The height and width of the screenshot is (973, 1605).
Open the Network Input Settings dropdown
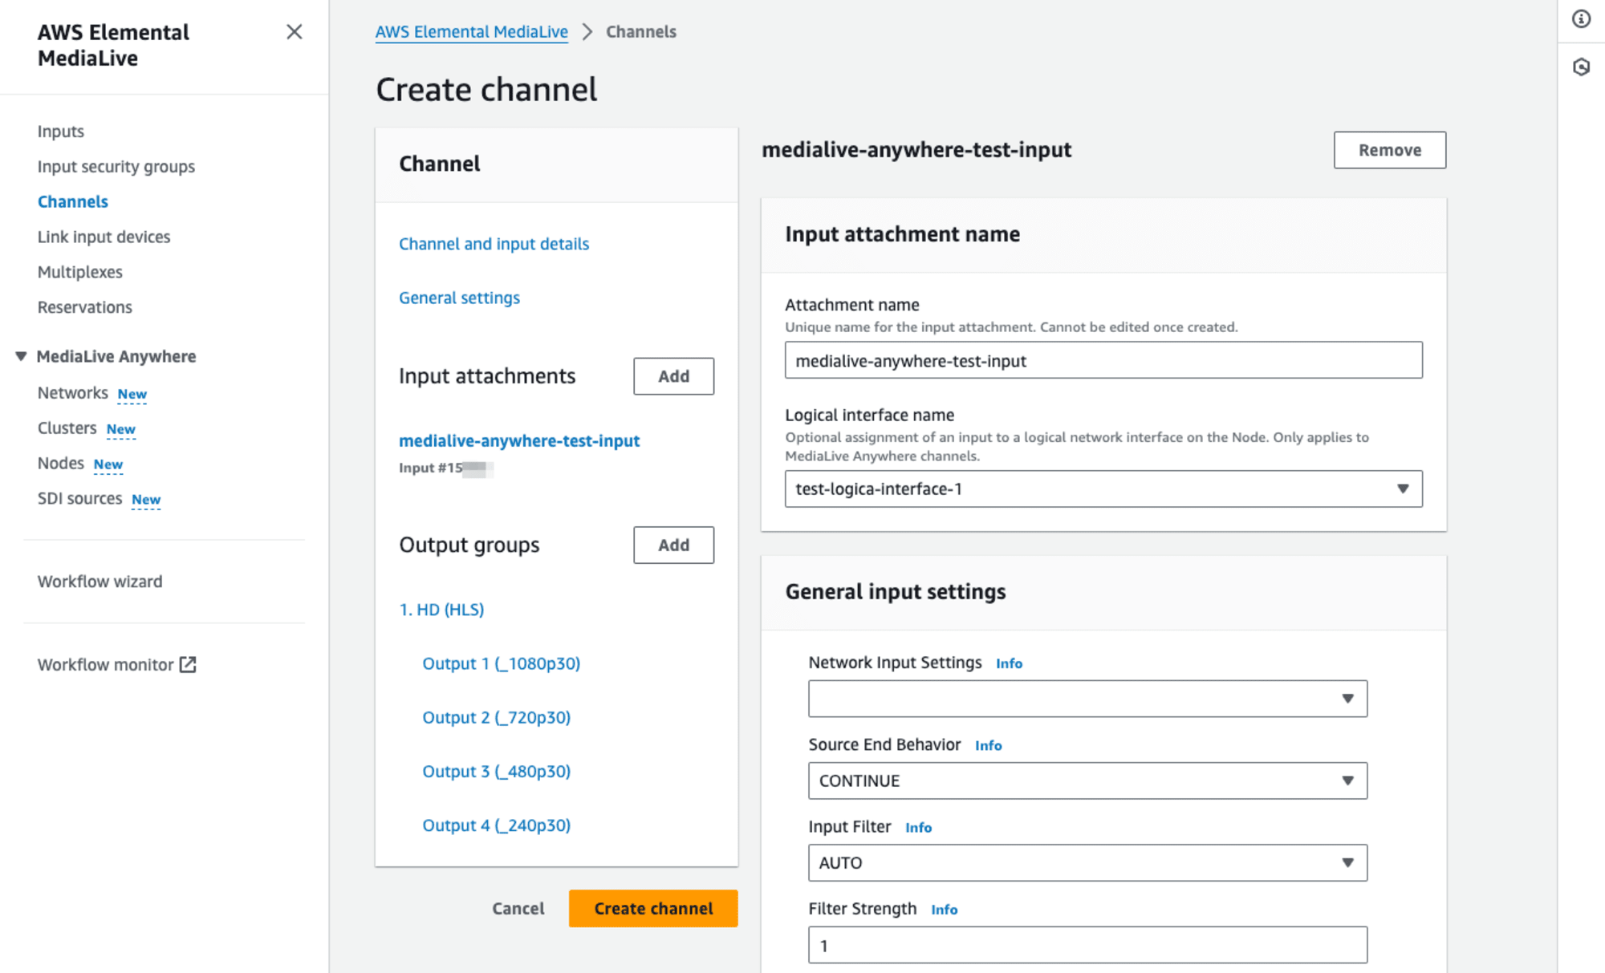pyautogui.click(x=1087, y=699)
